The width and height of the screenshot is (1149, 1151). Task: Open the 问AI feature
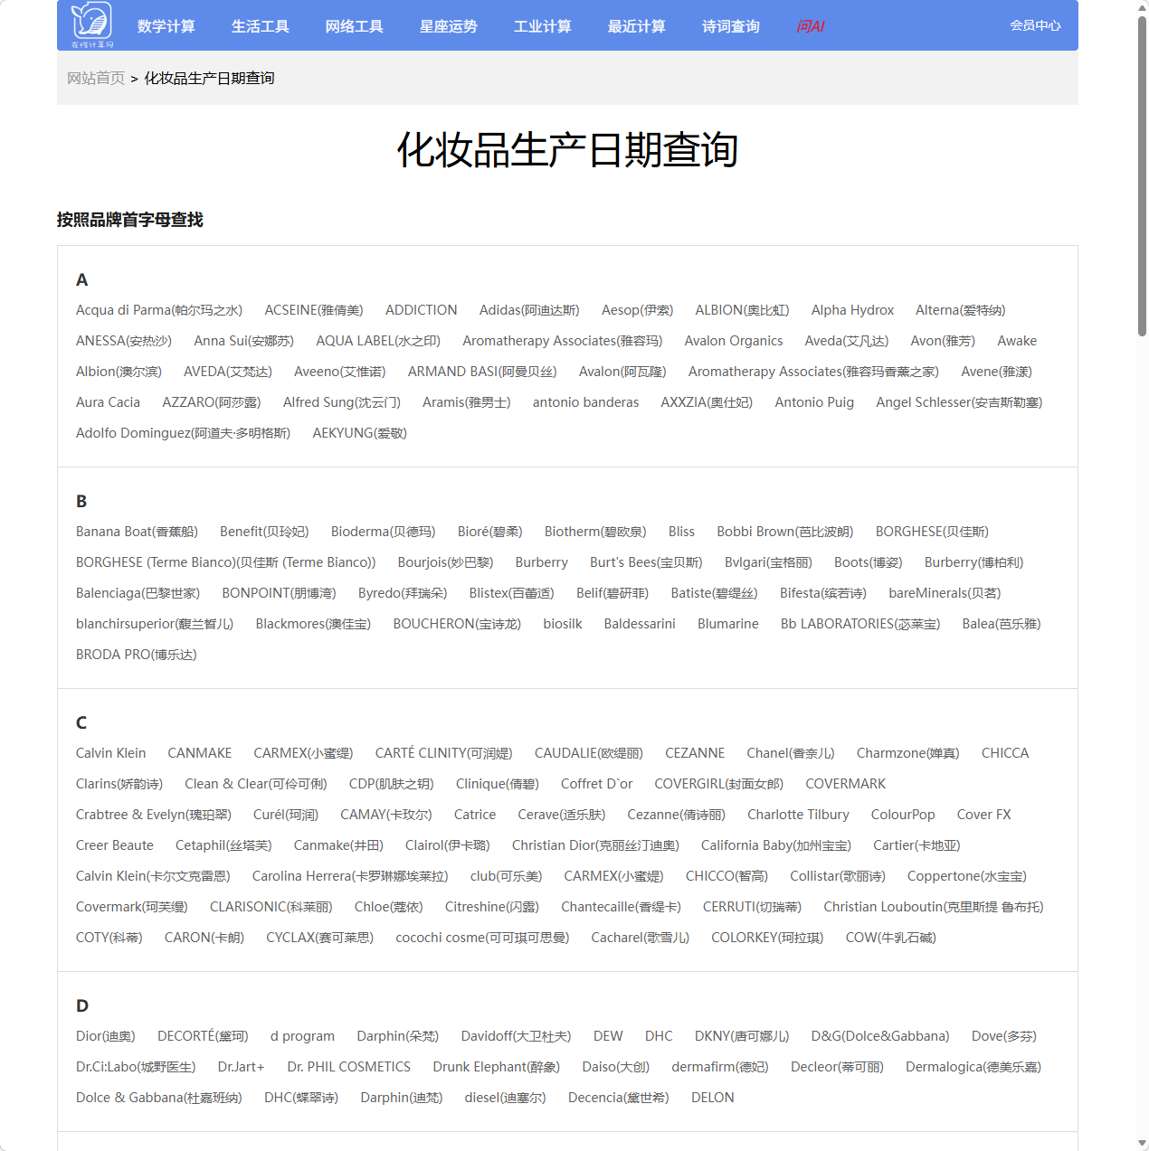(x=811, y=26)
